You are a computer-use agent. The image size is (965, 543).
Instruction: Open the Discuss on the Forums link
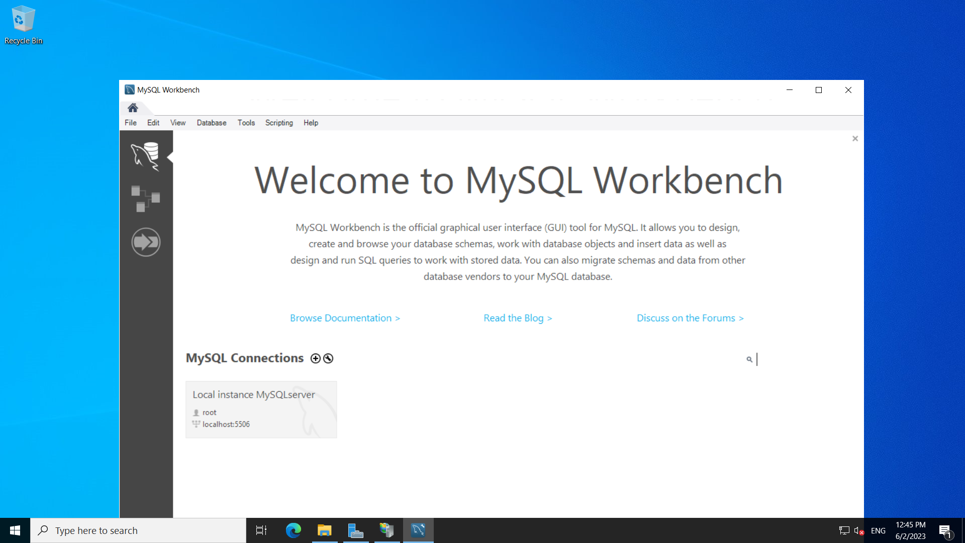point(690,318)
